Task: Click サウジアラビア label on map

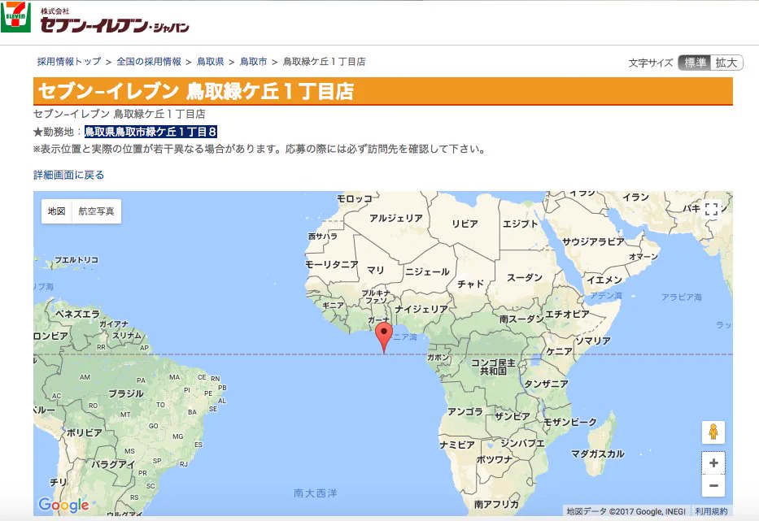Action: point(593,241)
